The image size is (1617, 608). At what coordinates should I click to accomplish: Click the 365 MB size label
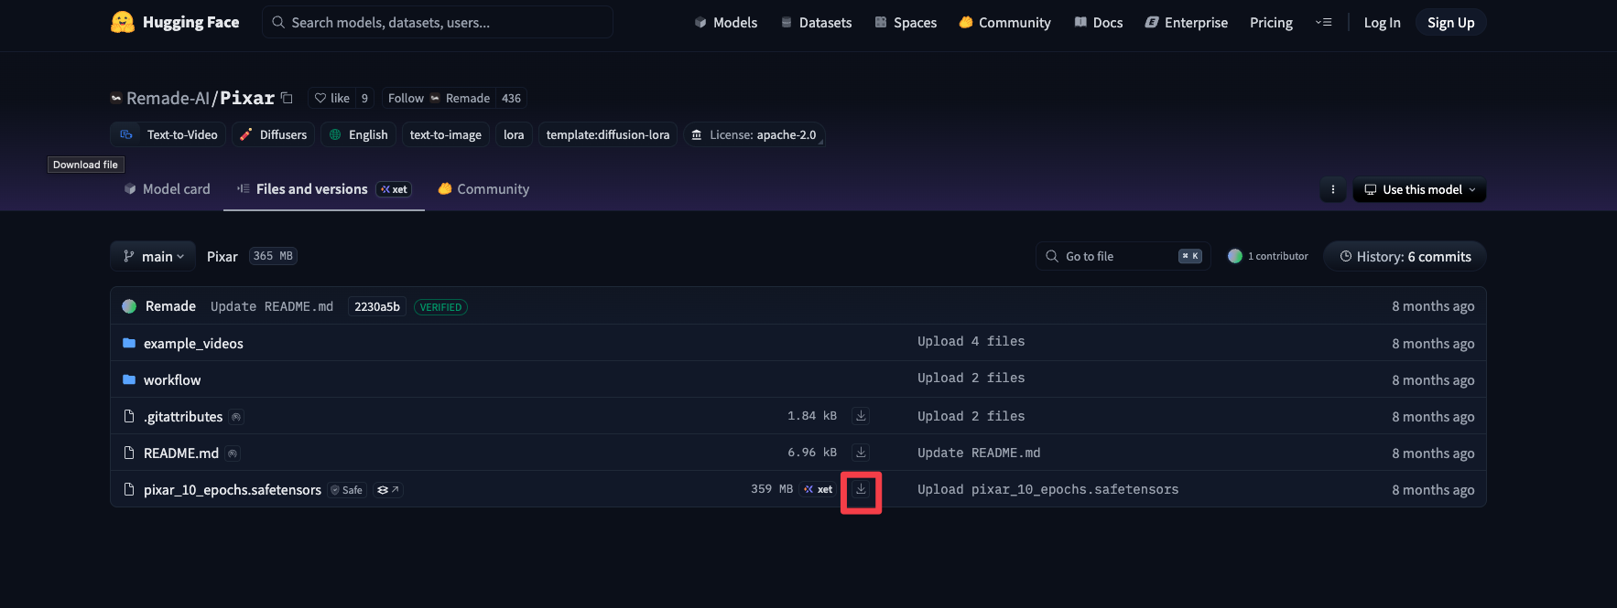(273, 256)
